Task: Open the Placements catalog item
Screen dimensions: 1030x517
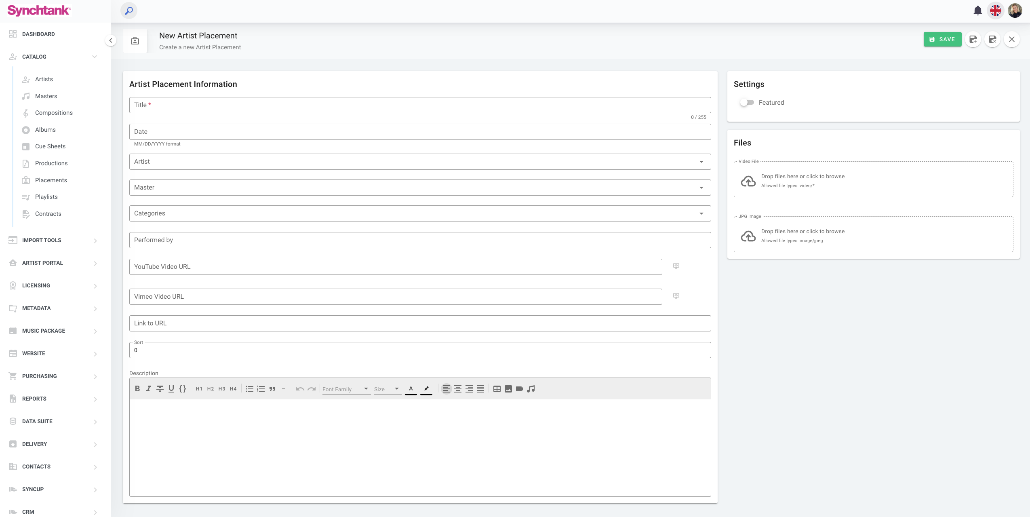Action: (51, 180)
